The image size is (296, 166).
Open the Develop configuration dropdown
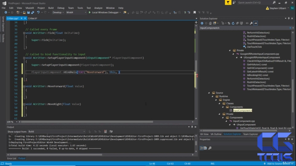(x=58, y=13)
